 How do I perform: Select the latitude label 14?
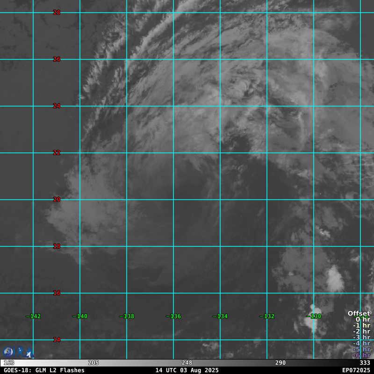point(57,340)
